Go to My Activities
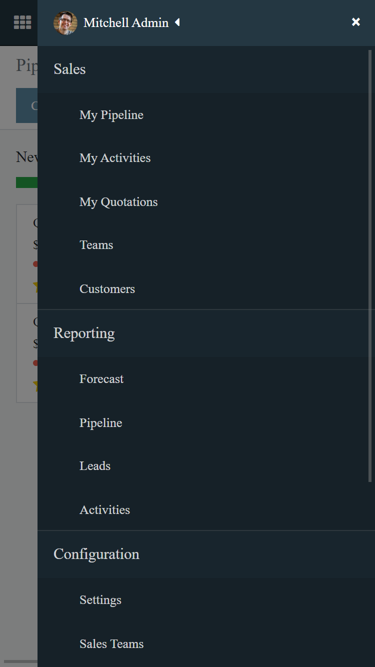This screenshot has width=375, height=667. click(114, 158)
